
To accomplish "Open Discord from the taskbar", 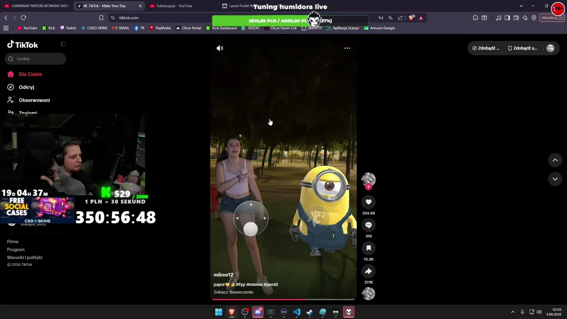I will [258, 312].
